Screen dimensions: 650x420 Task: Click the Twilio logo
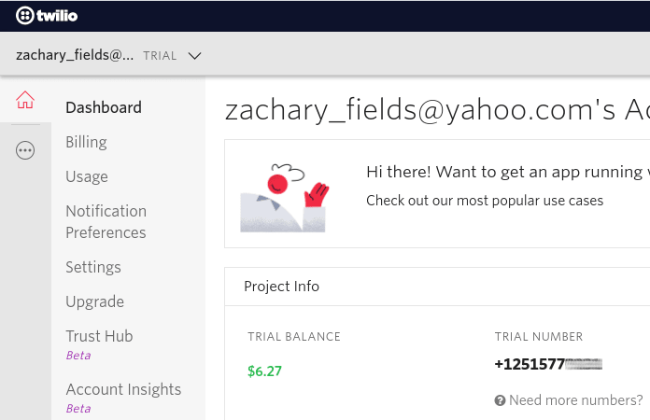(x=49, y=16)
